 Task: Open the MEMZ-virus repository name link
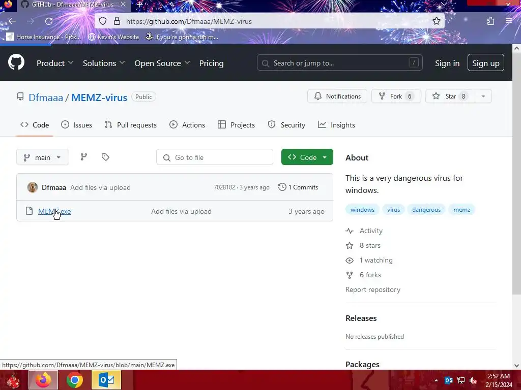point(99,97)
